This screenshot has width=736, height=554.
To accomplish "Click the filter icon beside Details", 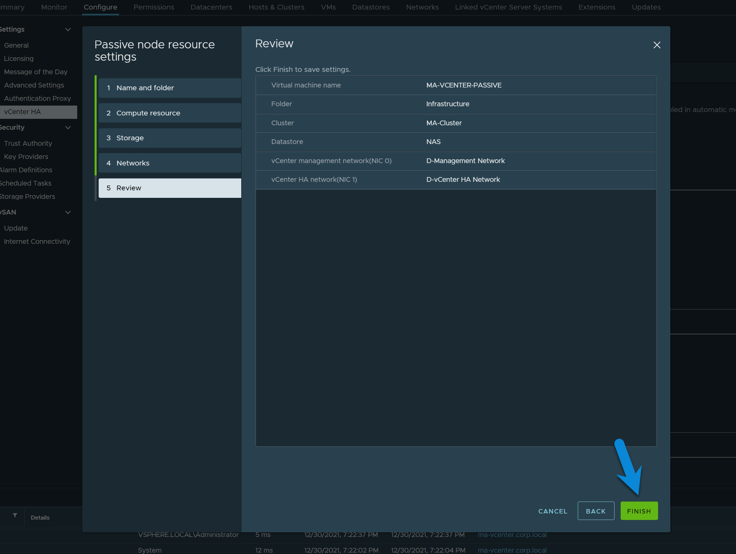I will (15, 515).
